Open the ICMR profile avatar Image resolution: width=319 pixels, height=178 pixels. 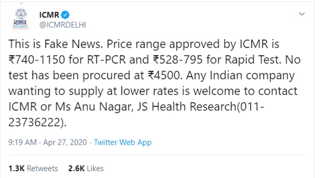point(21,20)
